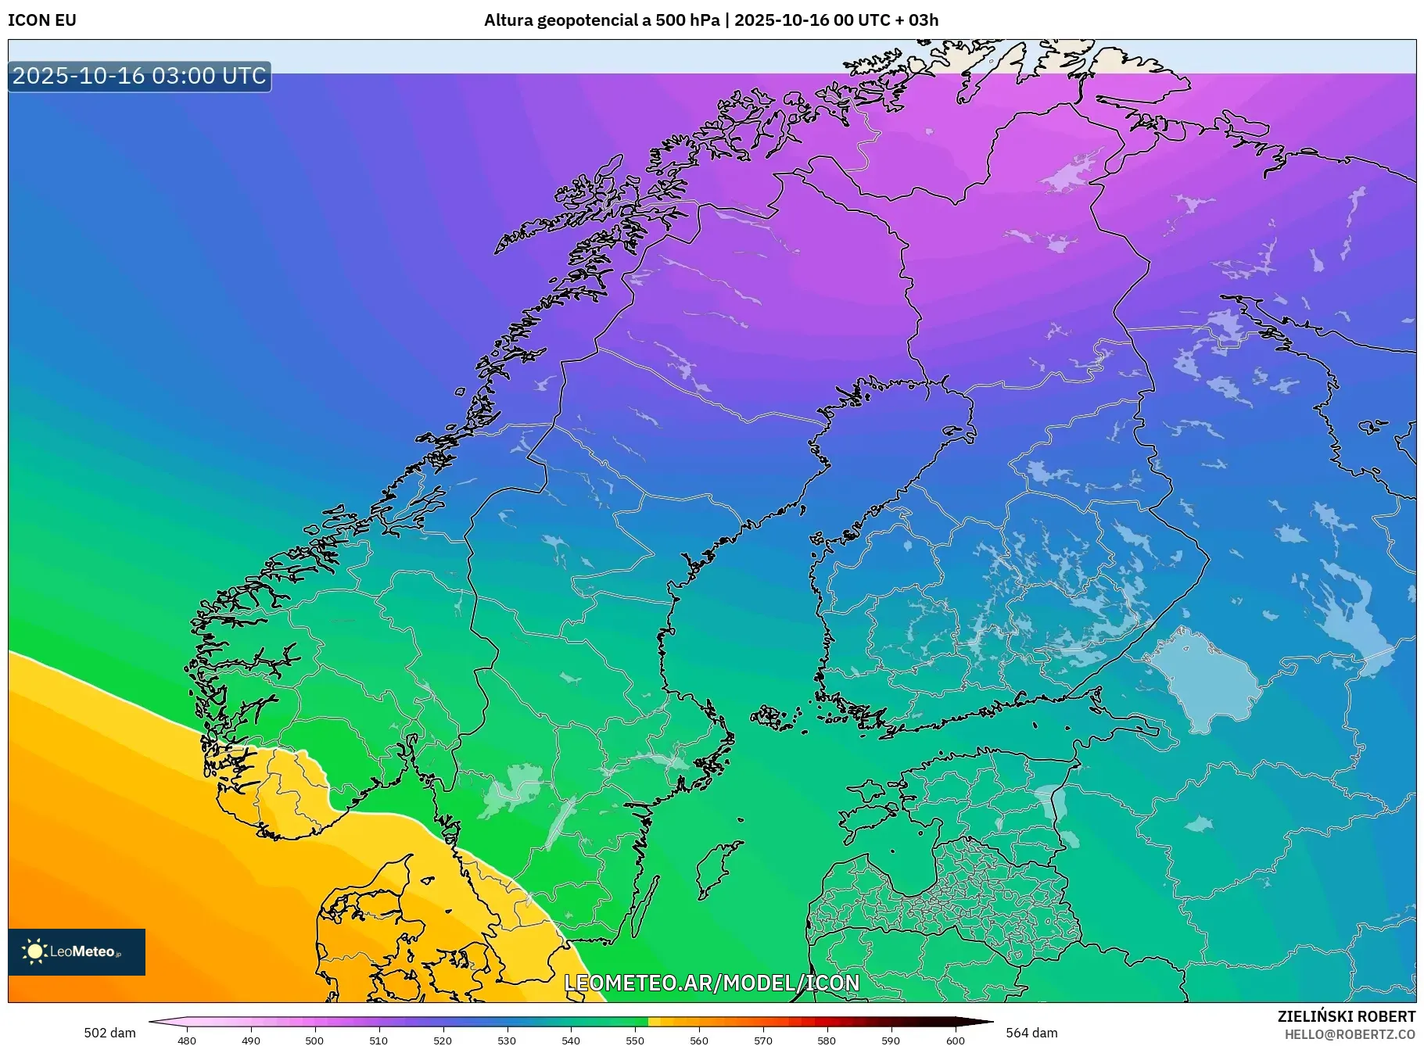This screenshot has height=1046, width=1424.
Task: Click the 600 tick label on colorbar
Action: point(955,1040)
